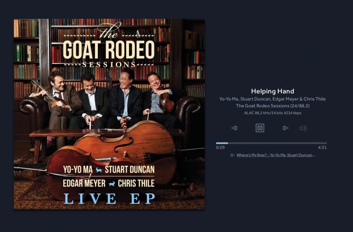This screenshot has height=232, width=353.
Task: Click the Chris Thile name on the cover
Action: pos(136,184)
